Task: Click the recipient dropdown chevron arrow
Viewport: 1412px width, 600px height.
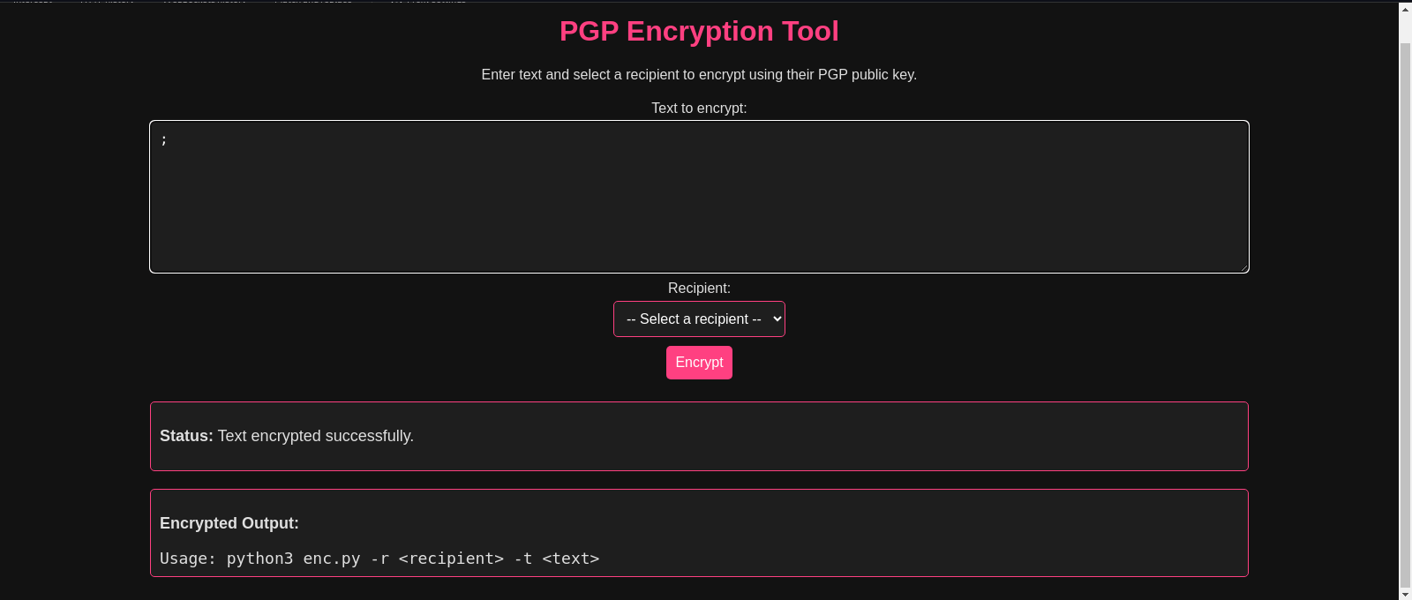Action: tap(777, 319)
